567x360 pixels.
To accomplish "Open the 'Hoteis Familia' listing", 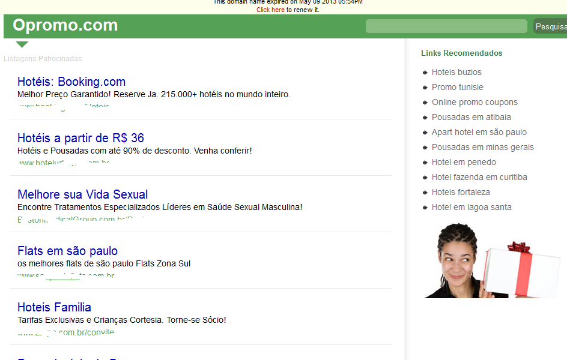I will (54, 307).
